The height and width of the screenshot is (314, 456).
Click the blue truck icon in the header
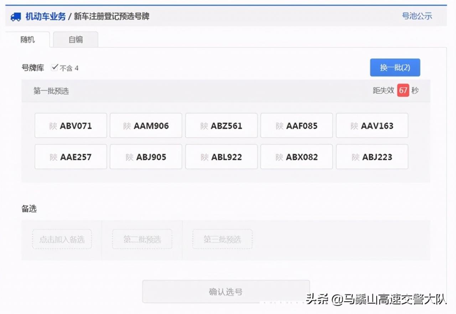(x=16, y=16)
